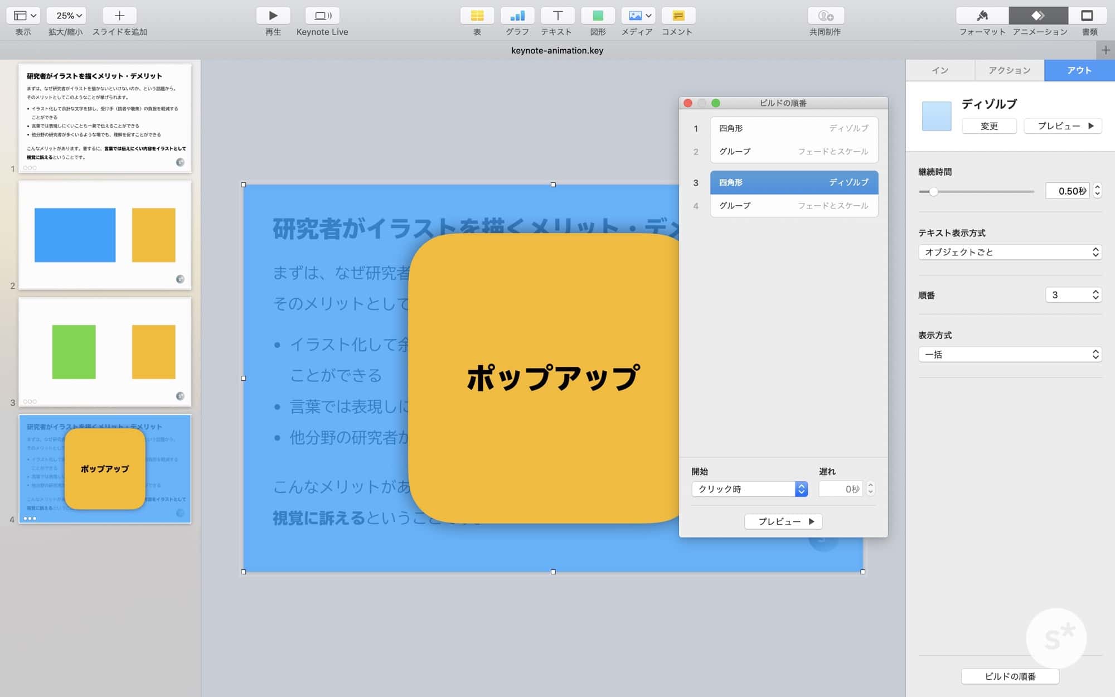Open the Format (フォーマット) inspector
Viewport: 1115px width, 697px height.
click(982, 16)
